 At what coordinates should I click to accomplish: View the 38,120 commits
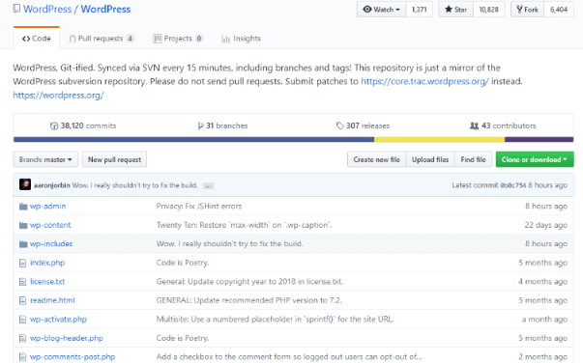83,126
